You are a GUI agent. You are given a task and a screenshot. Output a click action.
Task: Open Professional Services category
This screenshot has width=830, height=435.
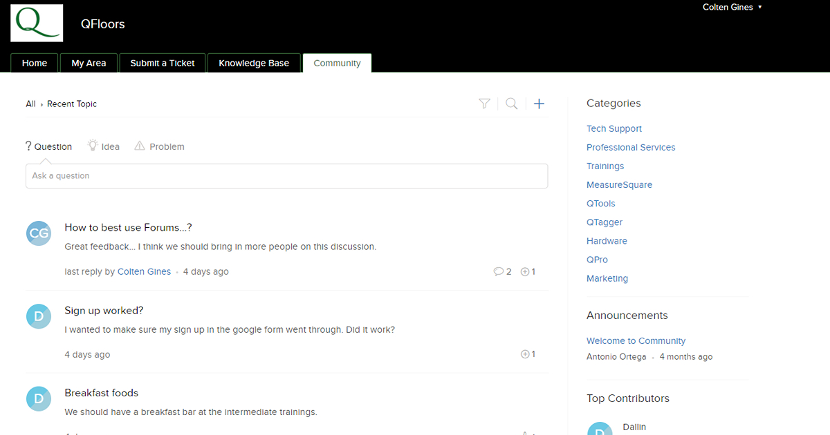631,147
